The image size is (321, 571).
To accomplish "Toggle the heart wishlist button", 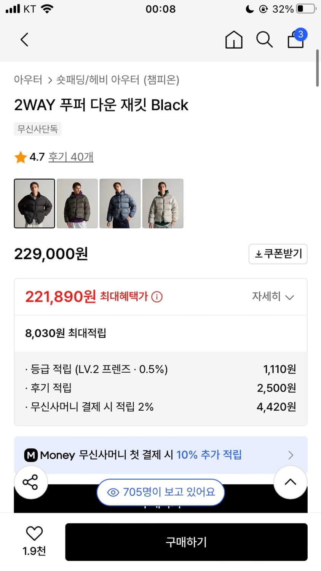I will pyautogui.click(x=34, y=534).
